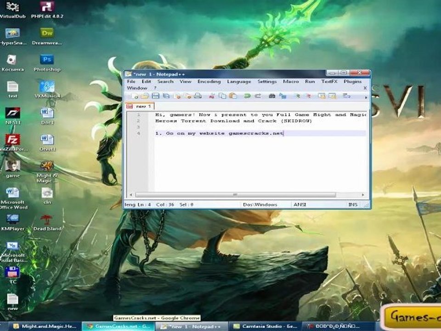This screenshot has width=441, height=331.
Task: Click the scroll left arrow in the editor
Action: click(131, 195)
